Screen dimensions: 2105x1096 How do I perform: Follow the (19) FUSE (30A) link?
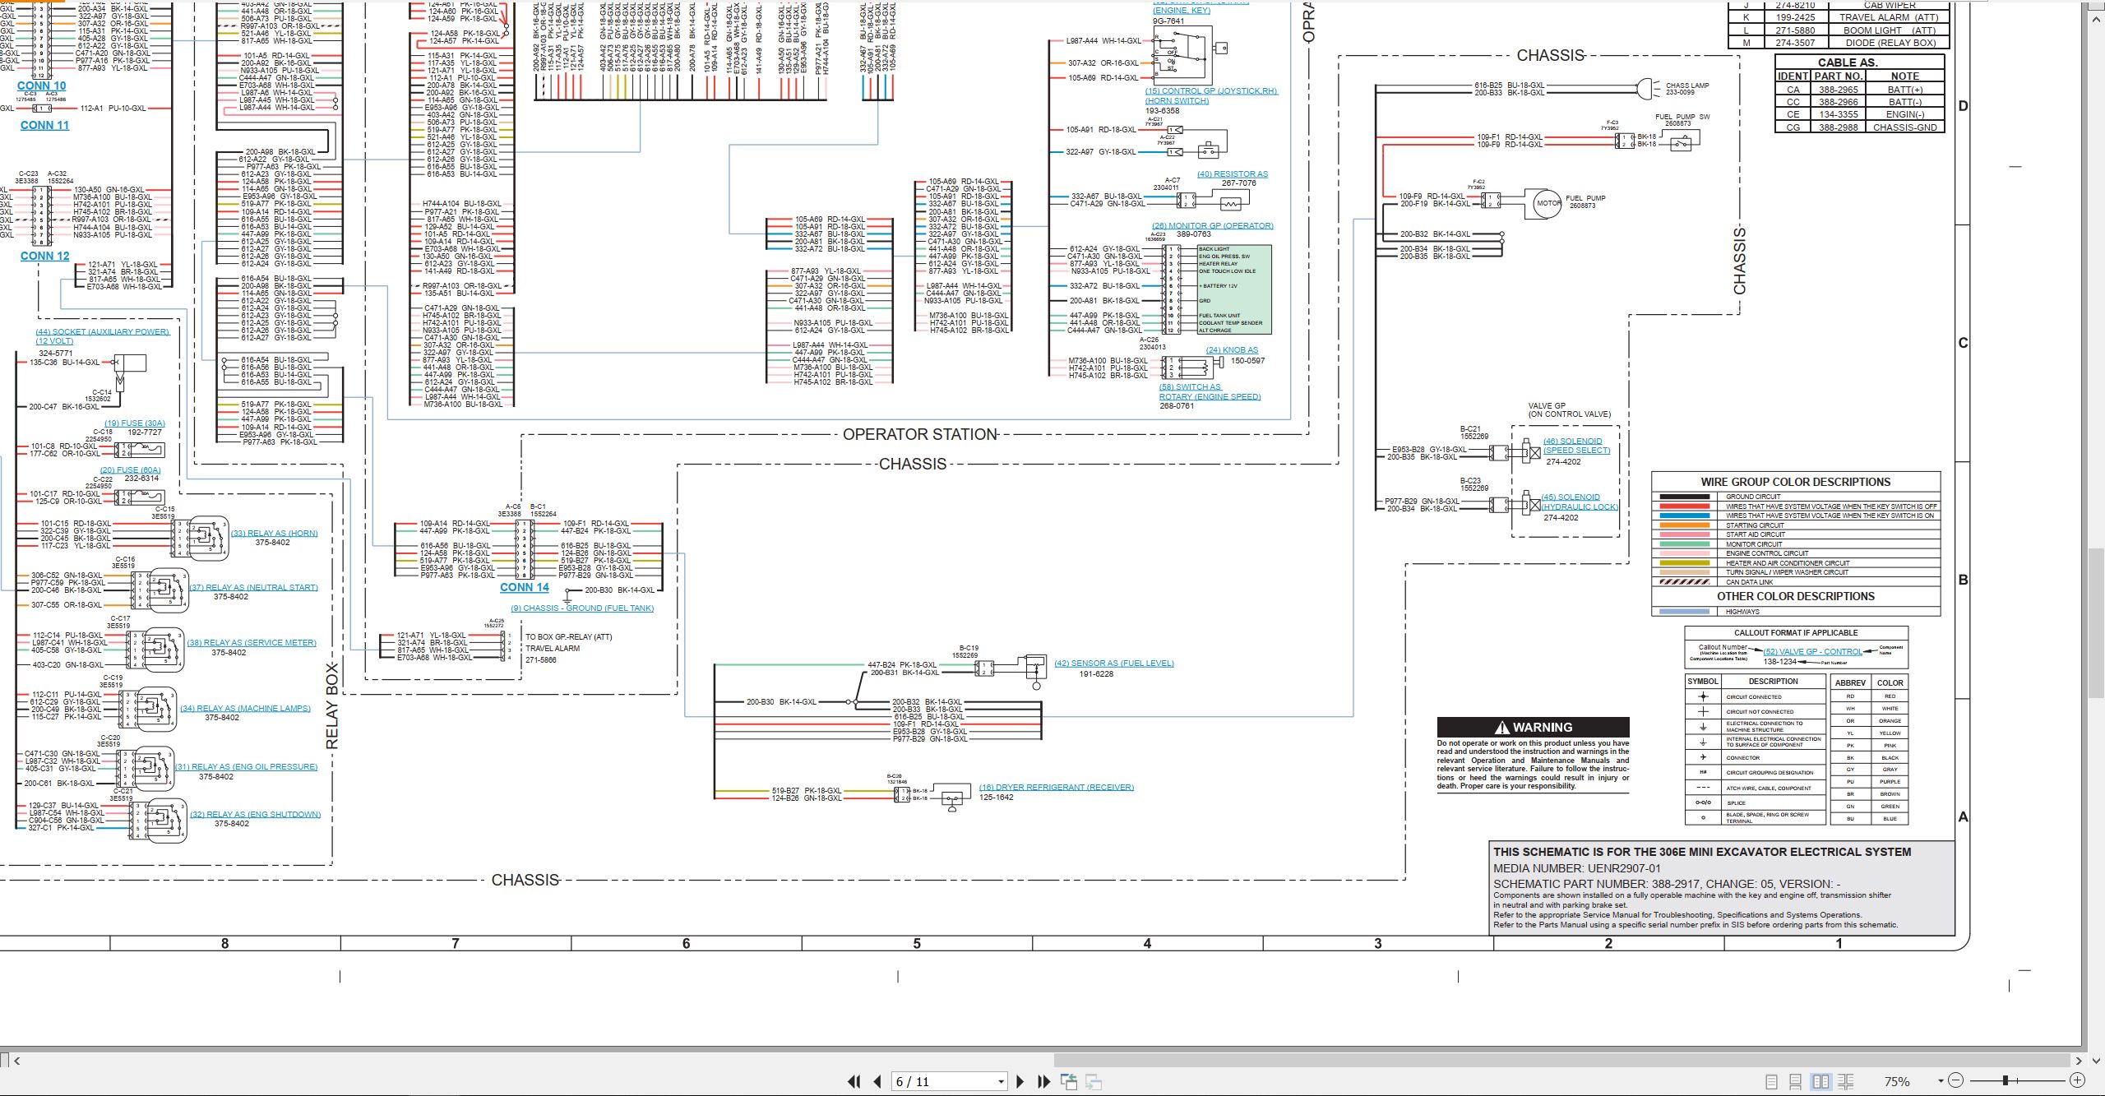coord(135,423)
